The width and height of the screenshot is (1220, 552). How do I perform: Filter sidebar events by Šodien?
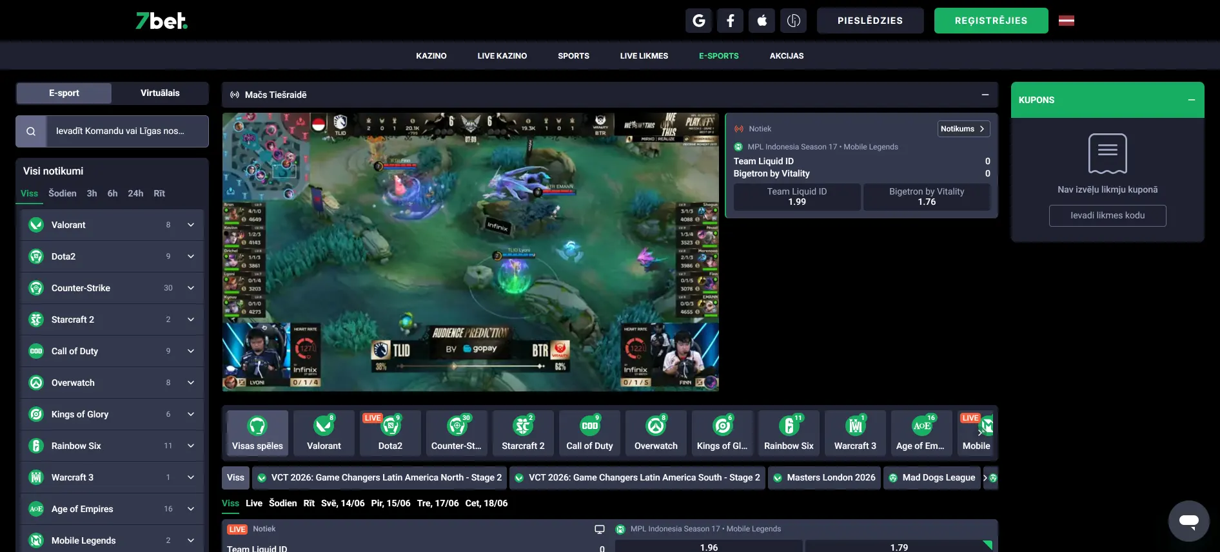click(63, 193)
